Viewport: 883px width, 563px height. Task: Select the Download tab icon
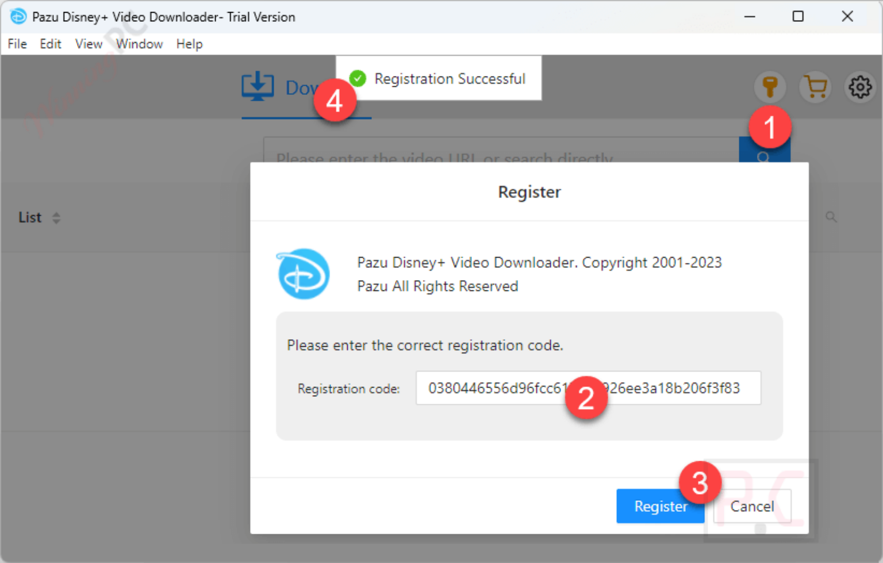[258, 87]
